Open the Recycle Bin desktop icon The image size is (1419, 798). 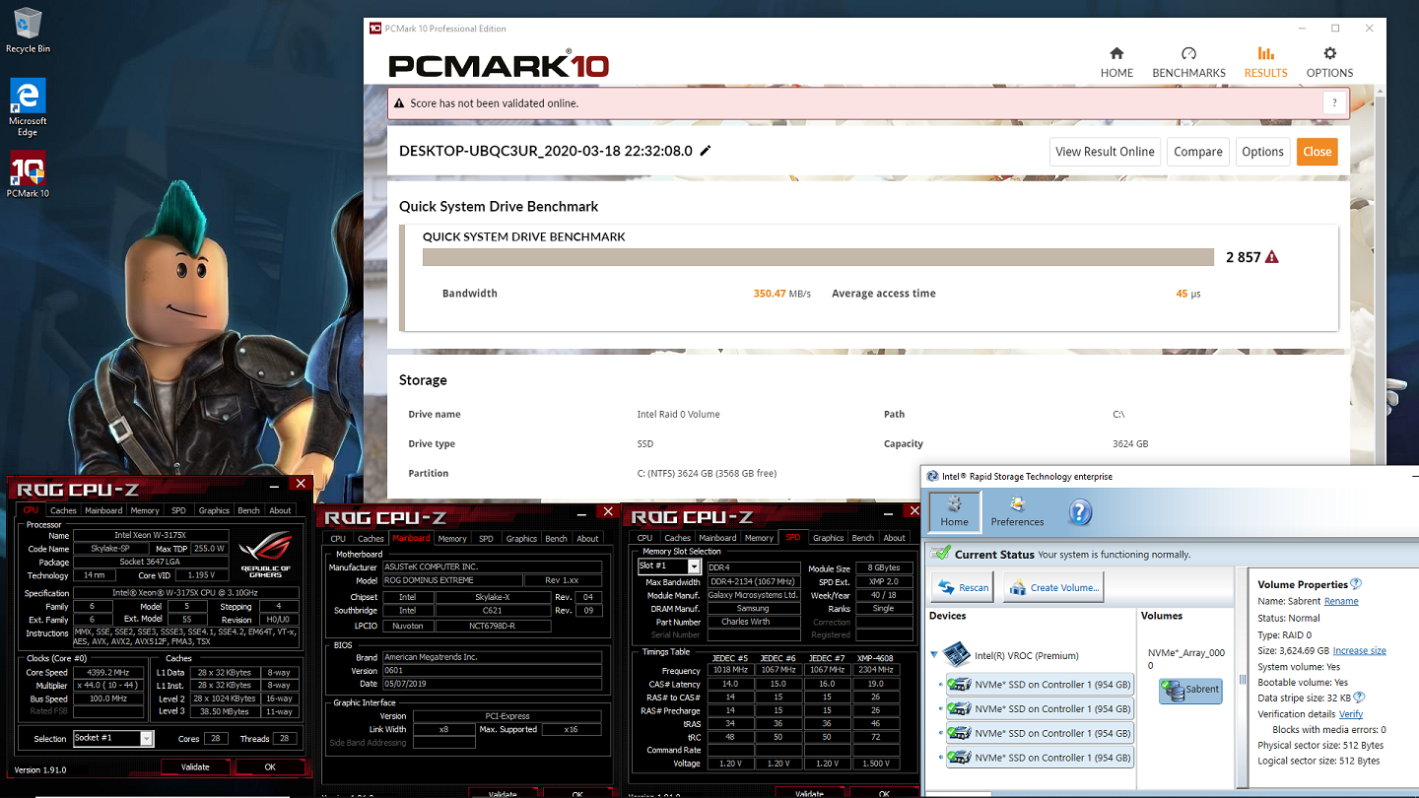(x=28, y=30)
